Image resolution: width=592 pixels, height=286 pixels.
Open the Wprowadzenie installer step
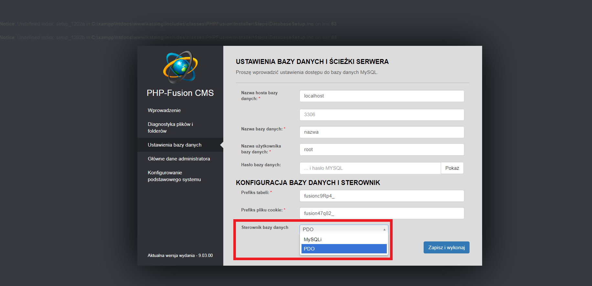coord(164,110)
